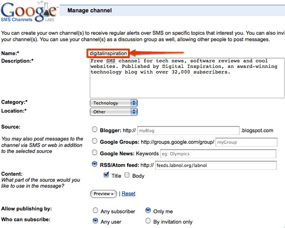Click inside the Description text area

(x=187, y=78)
